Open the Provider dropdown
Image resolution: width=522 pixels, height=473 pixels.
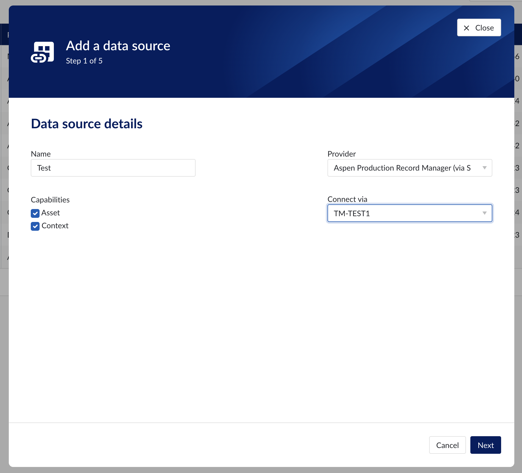point(409,168)
